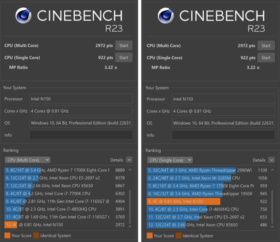Click the scroll-down arrow in Multi Core ranking
The height and width of the screenshot is (242, 280).
(129, 226)
